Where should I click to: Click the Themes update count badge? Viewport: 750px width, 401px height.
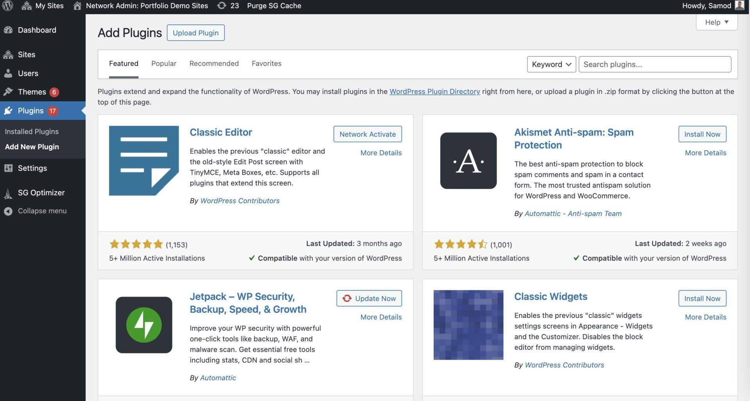click(x=54, y=92)
